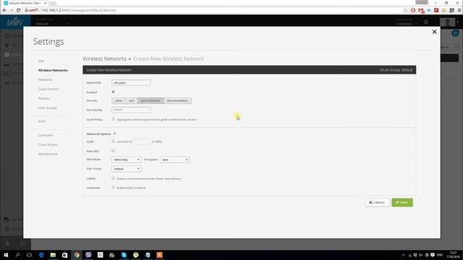Open the Chrome menu icon
463x260 pixels.
pyautogui.click(x=459, y=10)
